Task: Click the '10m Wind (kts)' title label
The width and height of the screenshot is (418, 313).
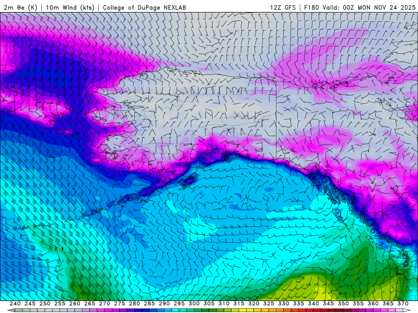Action: click(70, 7)
